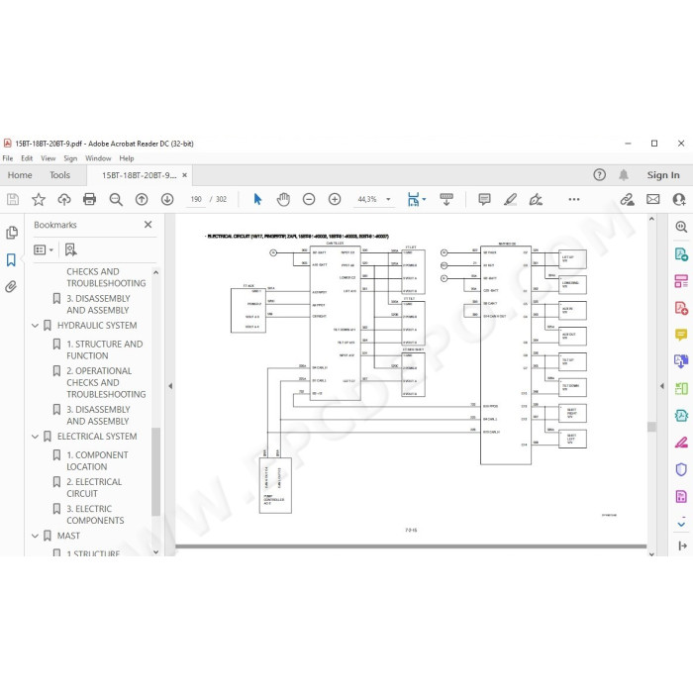The height and width of the screenshot is (693, 693).
Task: Select the highlighter pen tool
Action: (x=510, y=199)
